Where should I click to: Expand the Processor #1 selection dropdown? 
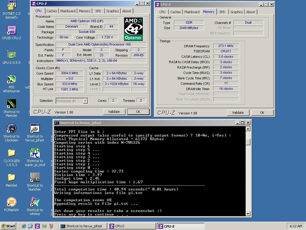click(x=85, y=101)
